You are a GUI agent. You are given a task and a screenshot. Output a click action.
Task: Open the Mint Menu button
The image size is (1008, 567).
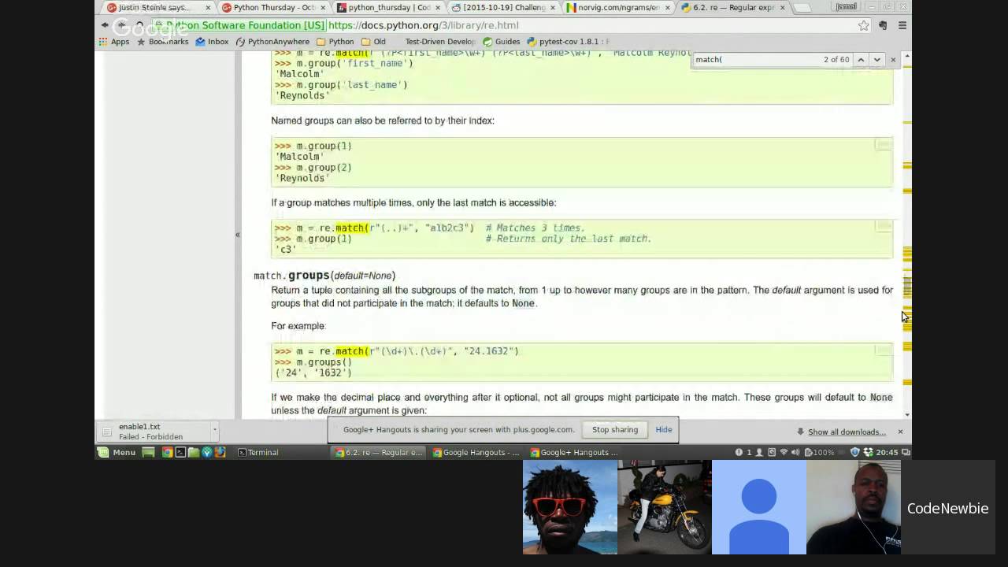(117, 452)
